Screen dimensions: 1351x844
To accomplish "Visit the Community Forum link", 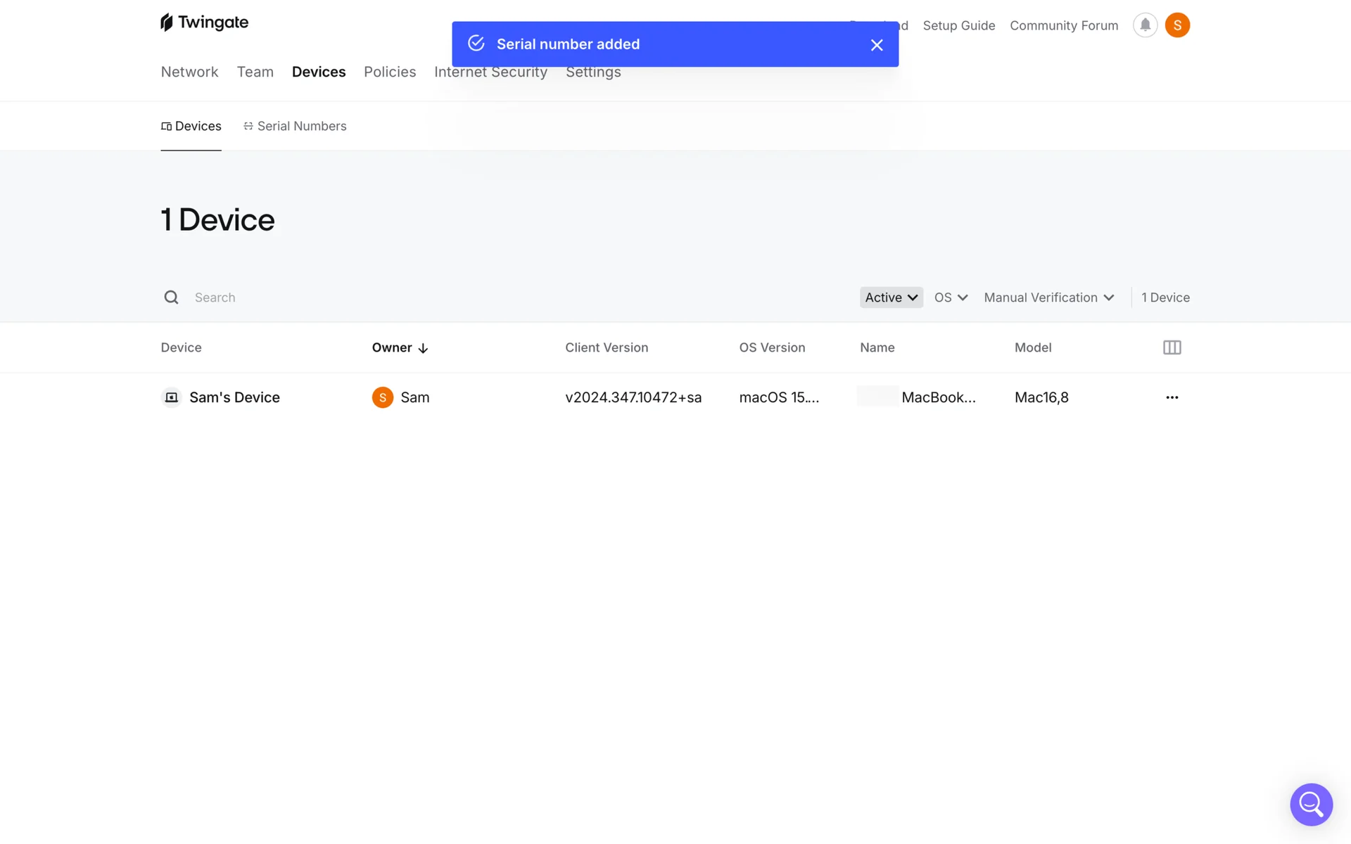I will pos(1063,25).
